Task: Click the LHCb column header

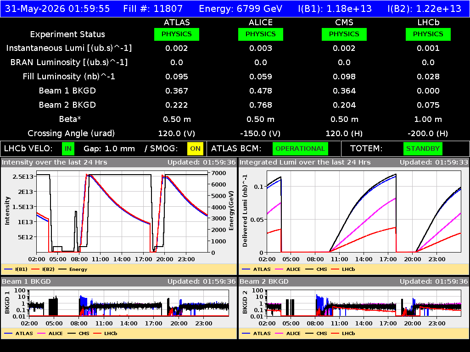Action: coord(428,22)
